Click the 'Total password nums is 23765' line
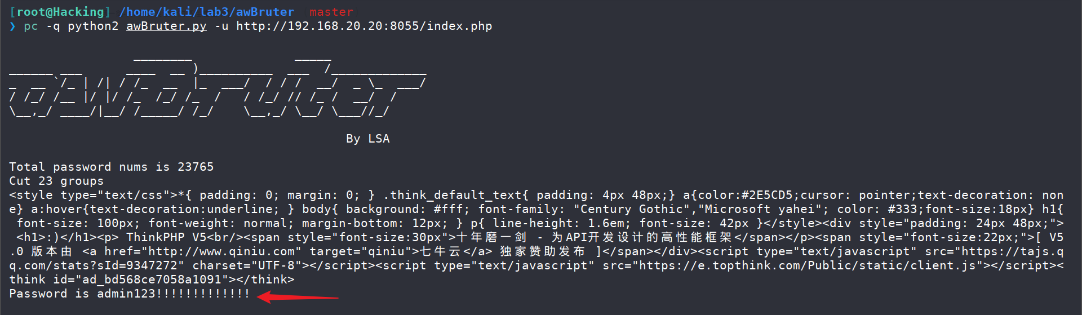This screenshot has height=315, width=1082. point(112,167)
